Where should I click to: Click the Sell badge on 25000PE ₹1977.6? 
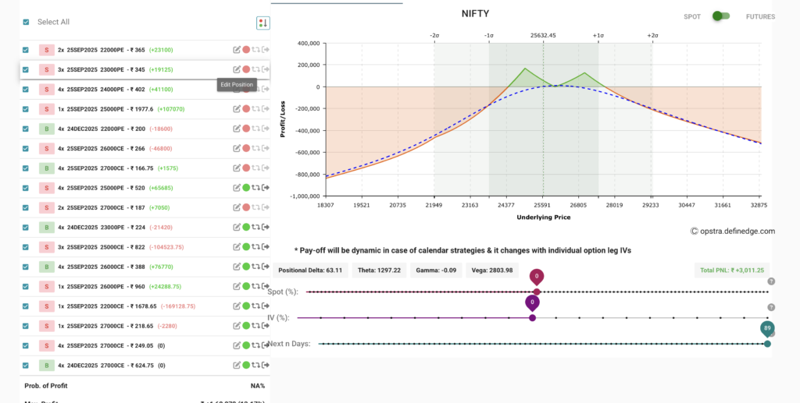pyautogui.click(x=47, y=109)
